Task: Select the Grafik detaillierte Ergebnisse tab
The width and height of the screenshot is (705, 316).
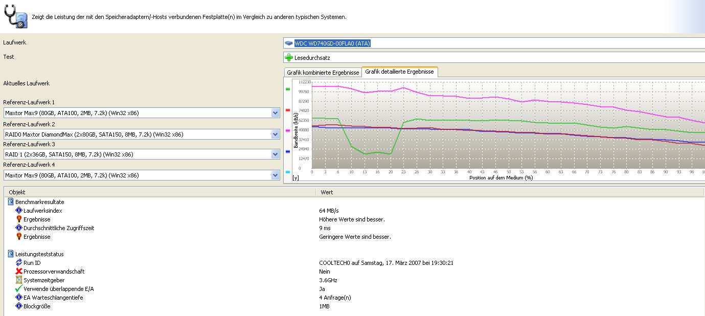Action: click(399, 72)
